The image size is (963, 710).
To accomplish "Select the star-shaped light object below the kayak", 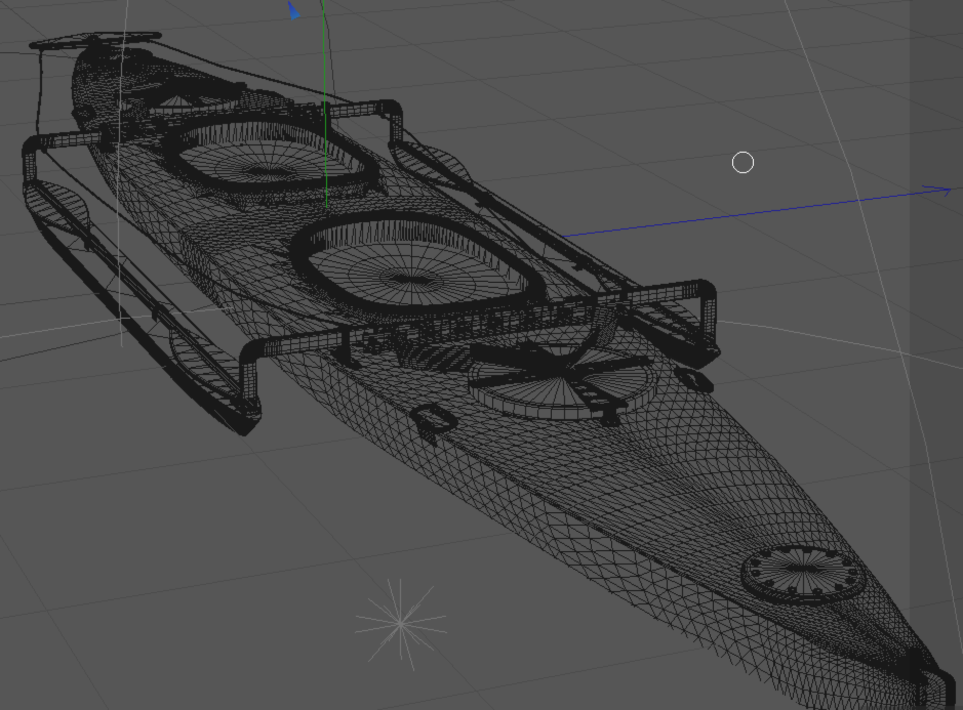I will pyautogui.click(x=400, y=624).
